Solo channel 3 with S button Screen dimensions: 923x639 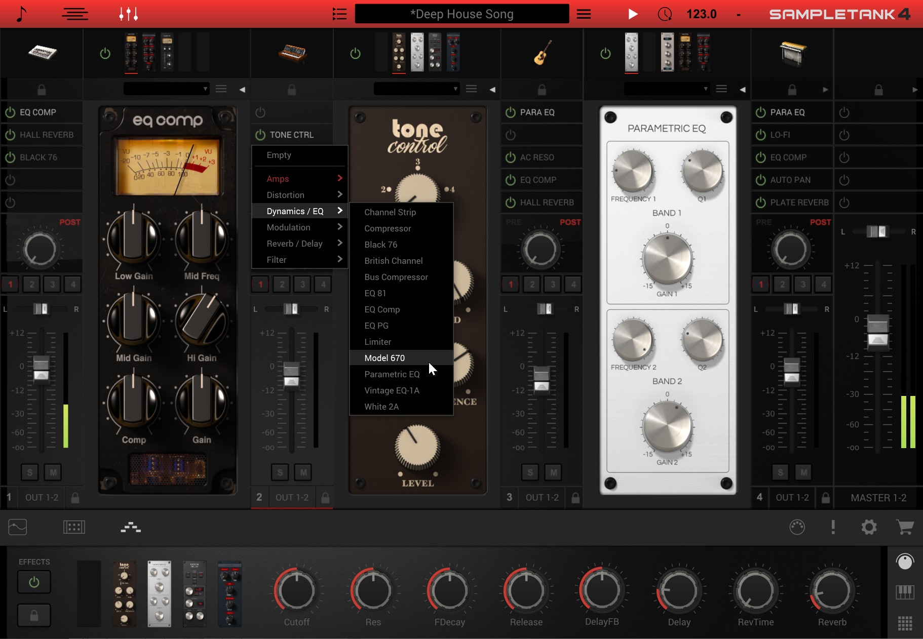pyautogui.click(x=530, y=472)
